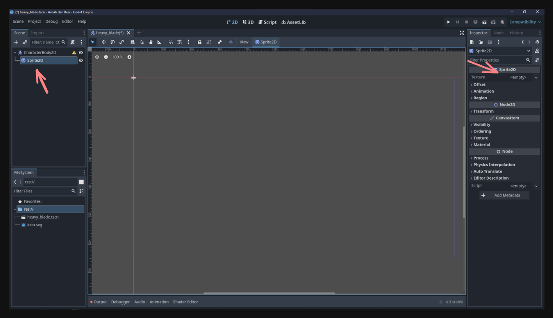Run the project with the play button
Image resolution: width=553 pixels, height=318 pixels.
[x=448, y=22]
